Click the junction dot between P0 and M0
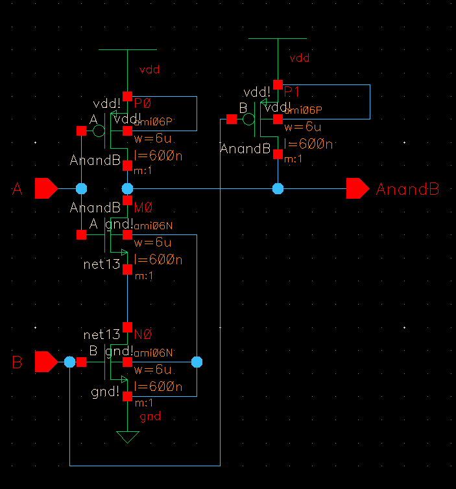 (x=127, y=189)
